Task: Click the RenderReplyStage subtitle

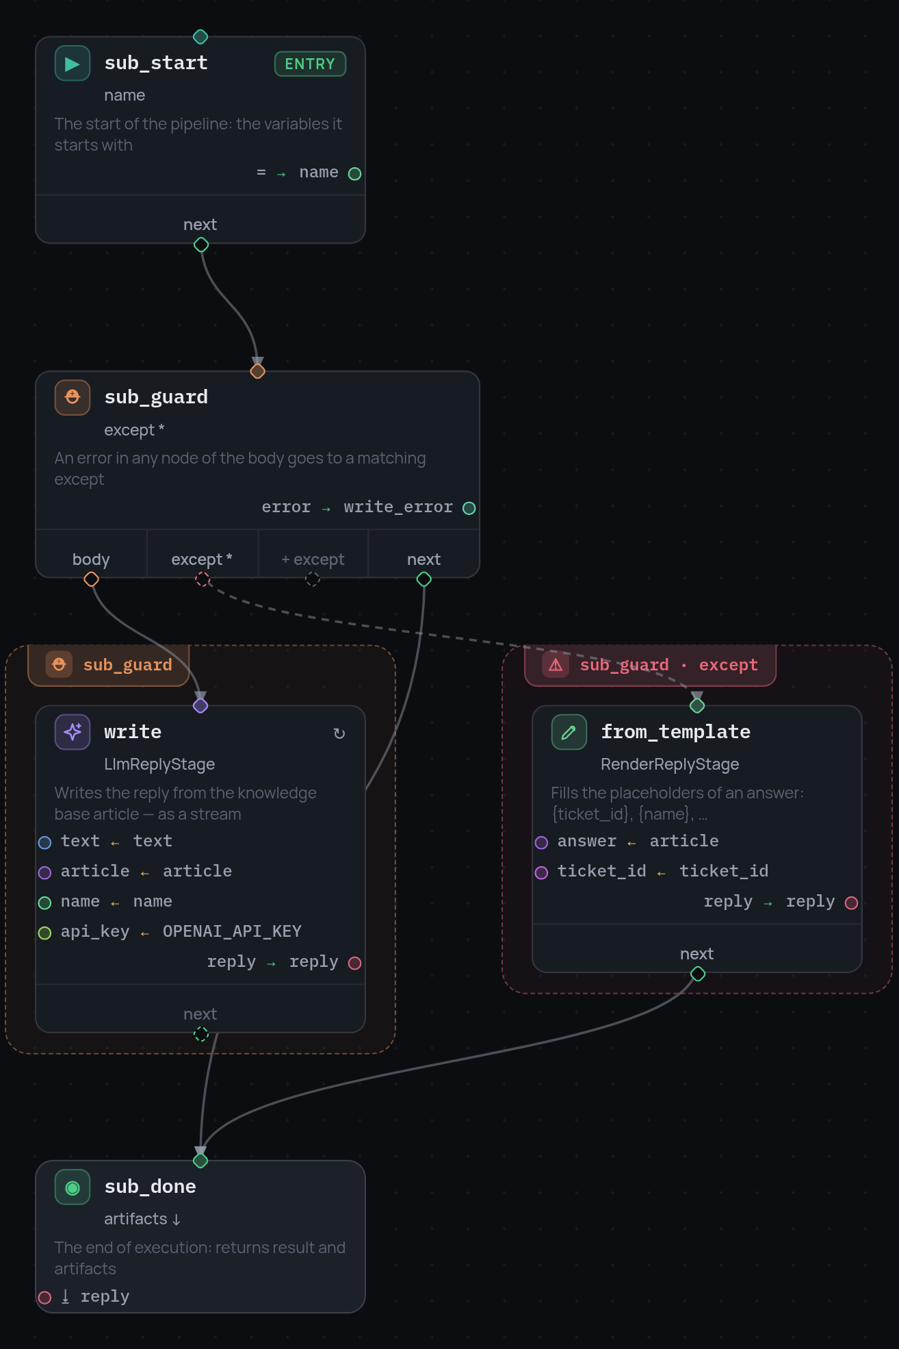Action: (x=670, y=764)
